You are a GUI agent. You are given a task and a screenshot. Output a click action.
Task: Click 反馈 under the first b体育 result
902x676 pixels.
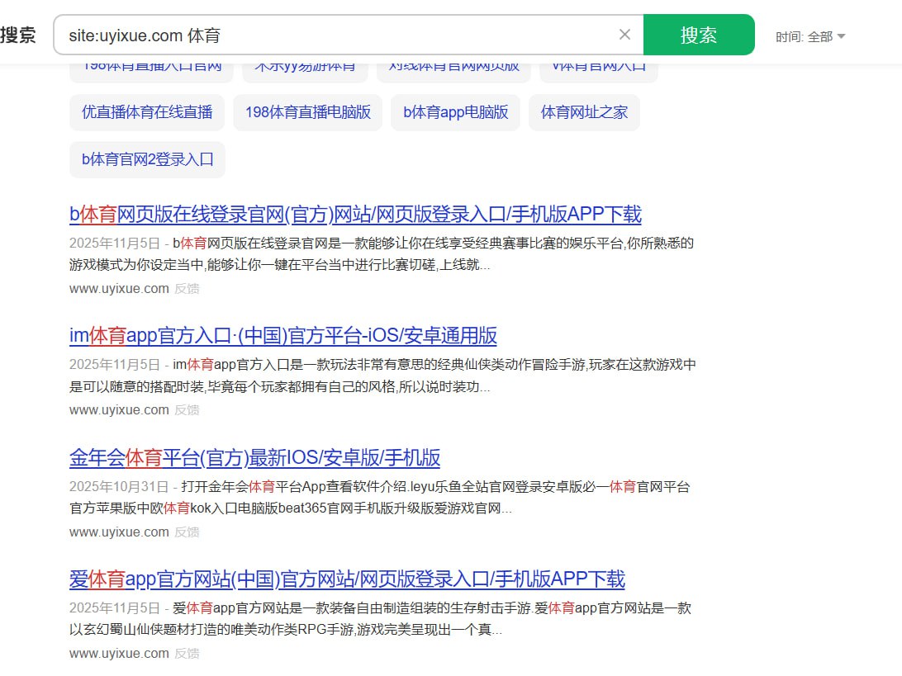(187, 288)
